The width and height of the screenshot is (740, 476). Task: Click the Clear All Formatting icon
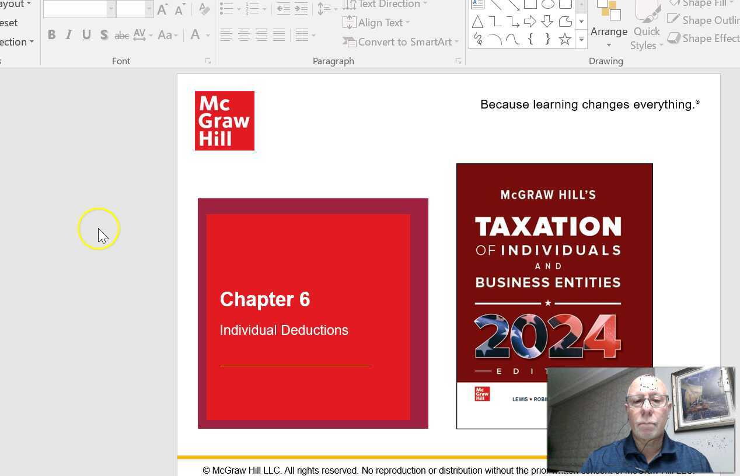pos(204,9)
